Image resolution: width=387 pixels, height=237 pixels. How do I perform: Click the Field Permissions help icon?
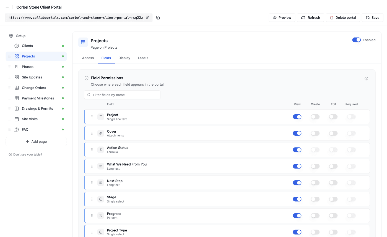coord(367,79)
